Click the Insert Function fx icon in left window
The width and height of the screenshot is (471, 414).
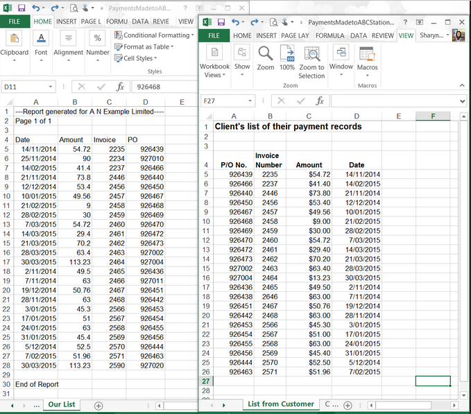click(x=120, y=87)
